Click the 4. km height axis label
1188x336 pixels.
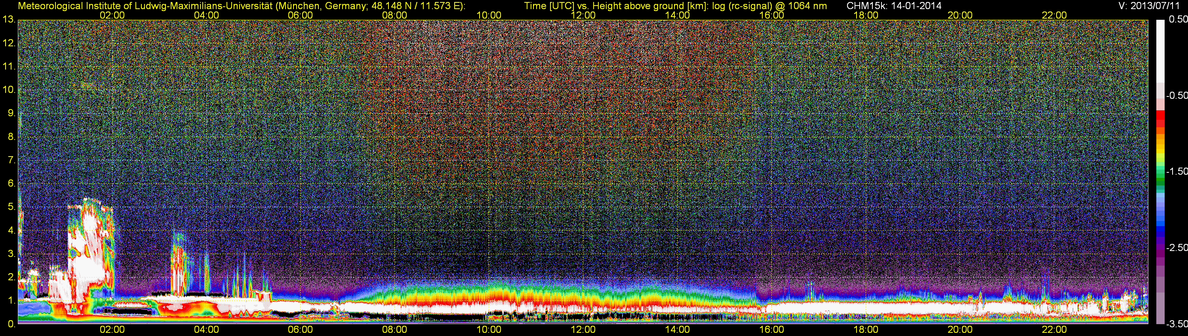click(x=11, y=230)
